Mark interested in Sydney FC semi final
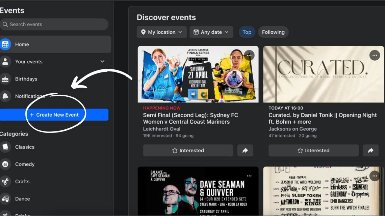Screen dimensions: 385x216 coord(188,150)
